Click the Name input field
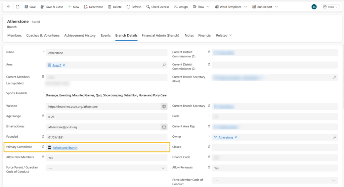The height and width of the screenshot is (187, 344). [106, 53]
